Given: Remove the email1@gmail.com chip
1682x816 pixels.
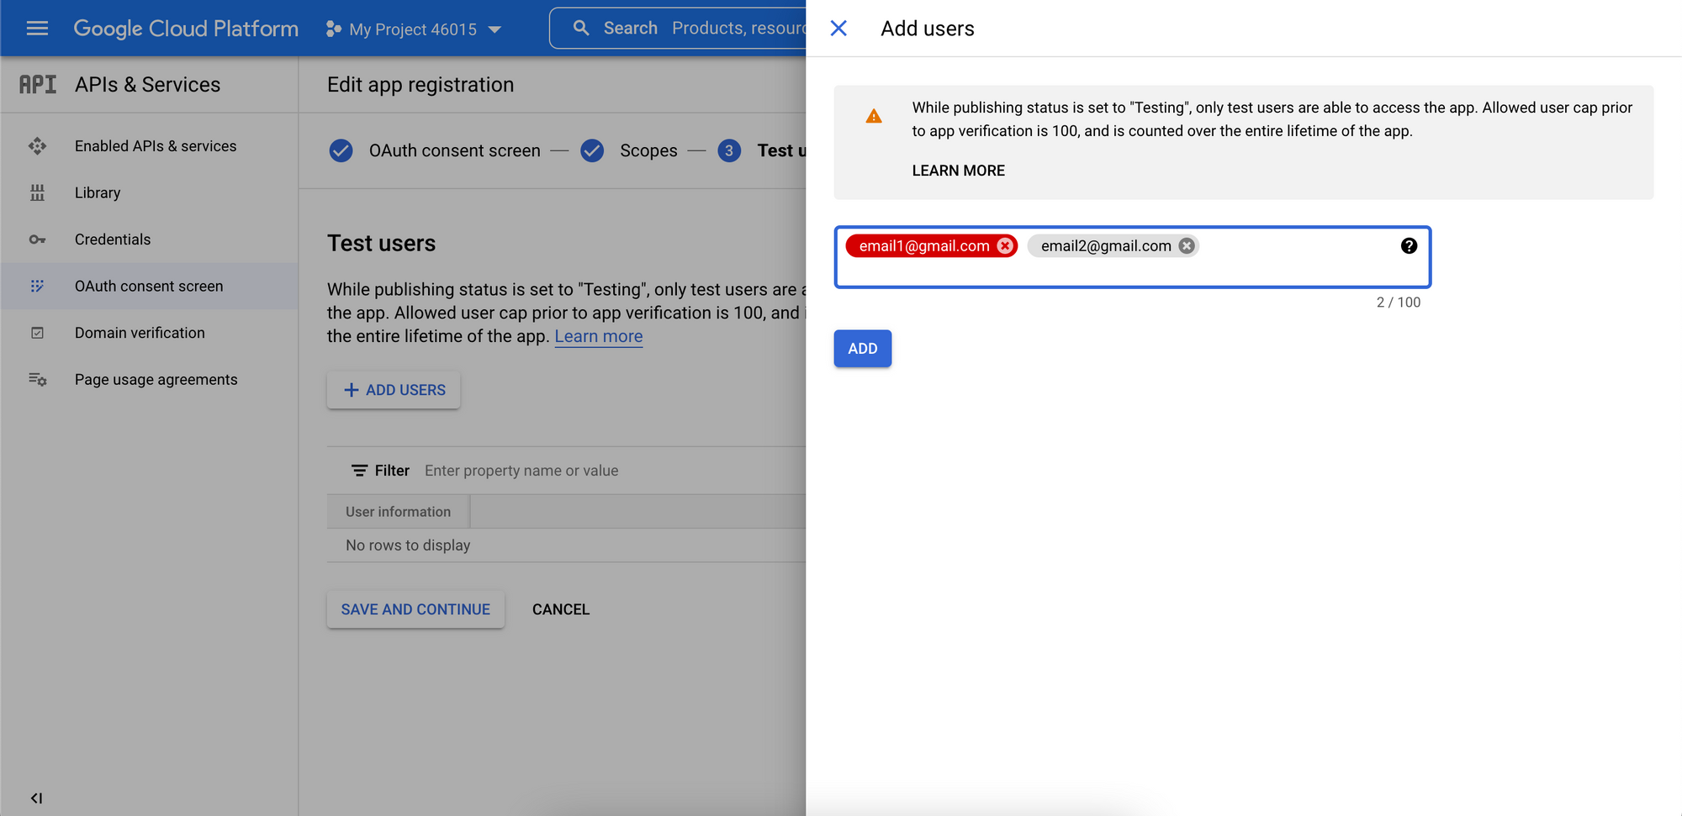Looking at the screenshot, I should tap(1005, 245).
